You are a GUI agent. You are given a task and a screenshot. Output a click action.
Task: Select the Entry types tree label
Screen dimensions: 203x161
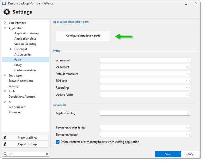pyautogui.click(x=16, y=75)
